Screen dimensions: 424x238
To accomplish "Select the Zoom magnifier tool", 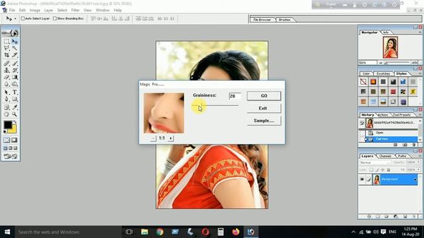I will click(15, 114).
